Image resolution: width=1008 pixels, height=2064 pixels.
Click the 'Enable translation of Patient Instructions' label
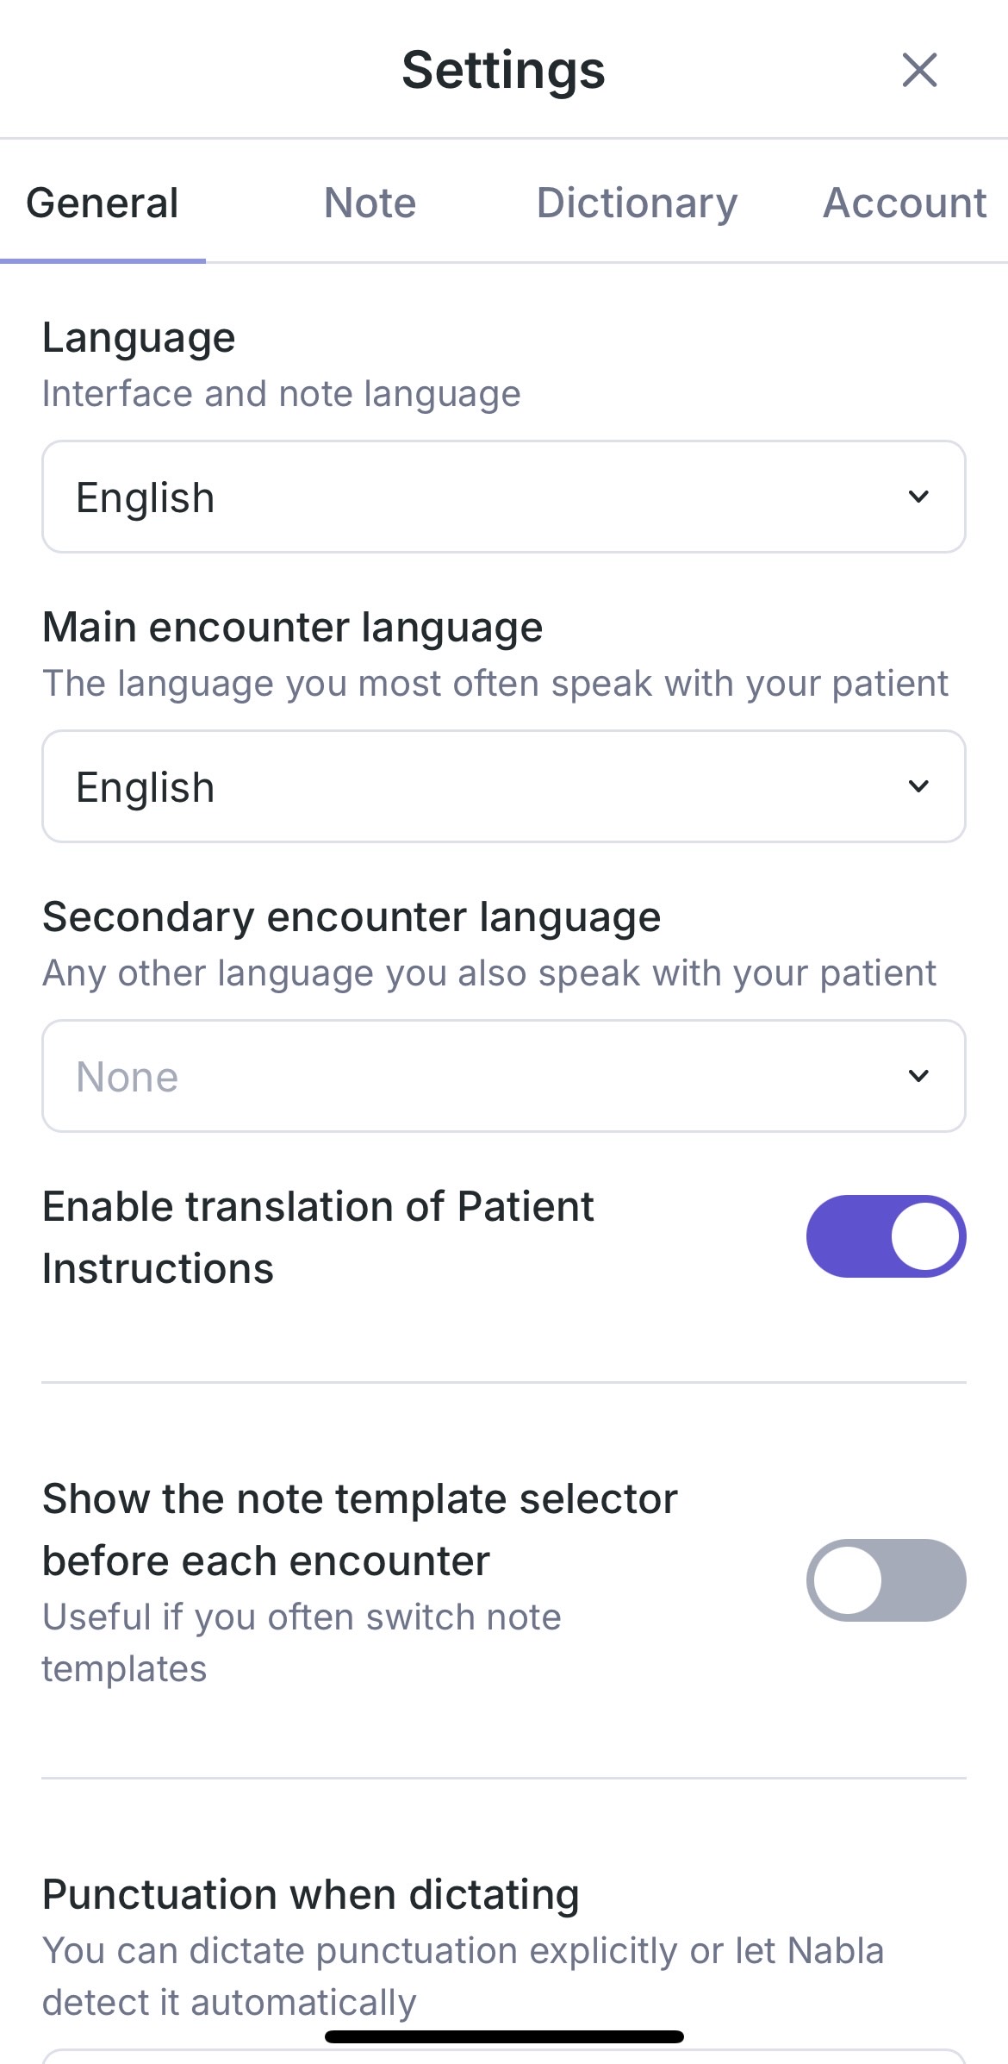[x=318, y=1237]
